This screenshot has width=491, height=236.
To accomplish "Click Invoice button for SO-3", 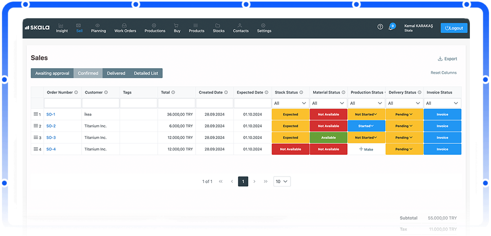I will 443,138.
